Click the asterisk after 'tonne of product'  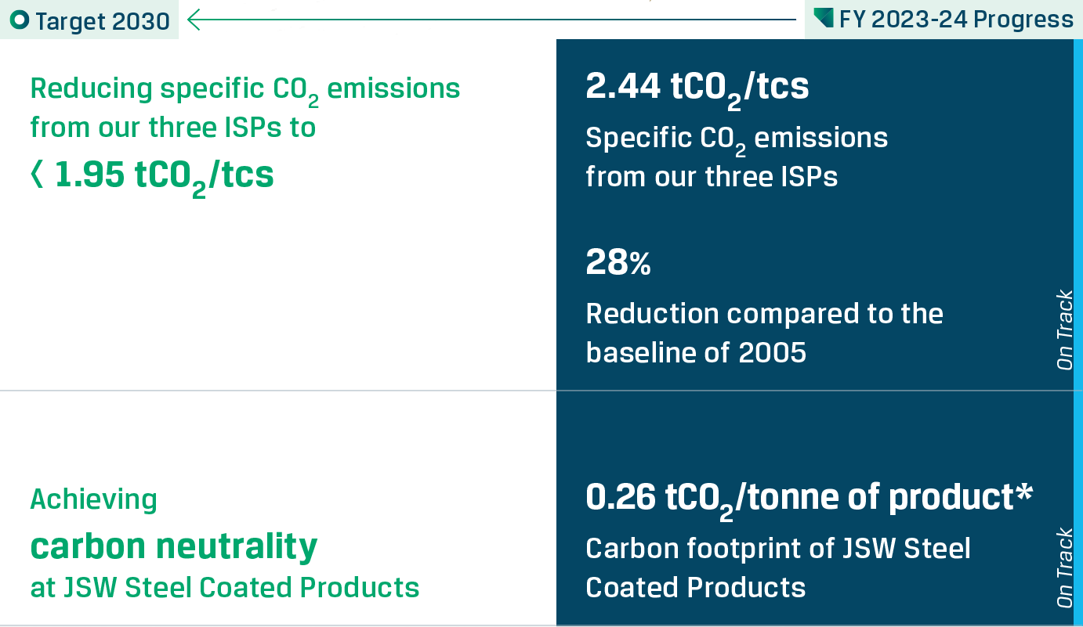[x=1024, y=496]
